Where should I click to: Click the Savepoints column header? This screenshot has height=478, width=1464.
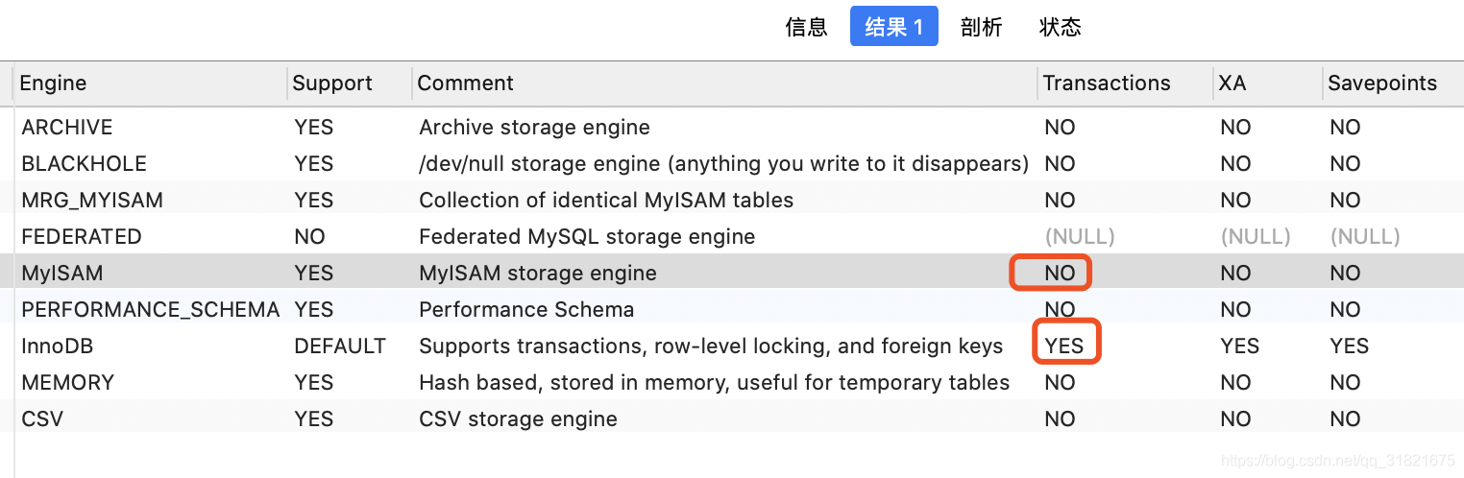pyautogui.click(x=1382, y=84)
